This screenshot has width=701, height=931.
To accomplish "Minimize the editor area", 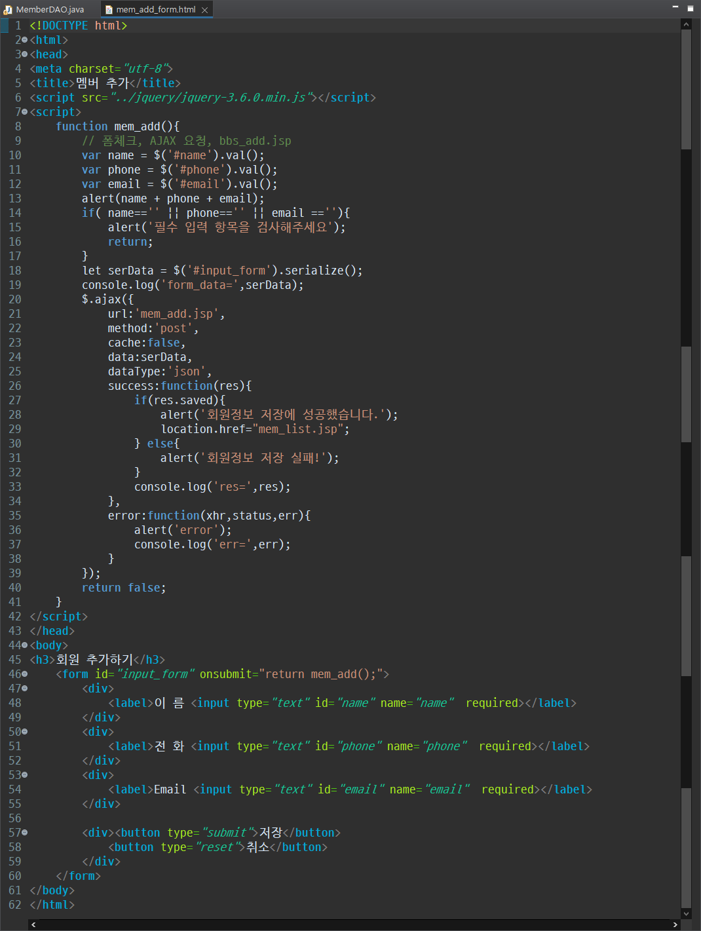I will (675, 7).
